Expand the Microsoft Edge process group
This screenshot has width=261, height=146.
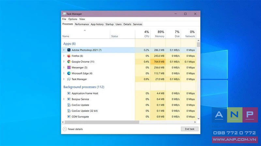(x=64, y=73)
